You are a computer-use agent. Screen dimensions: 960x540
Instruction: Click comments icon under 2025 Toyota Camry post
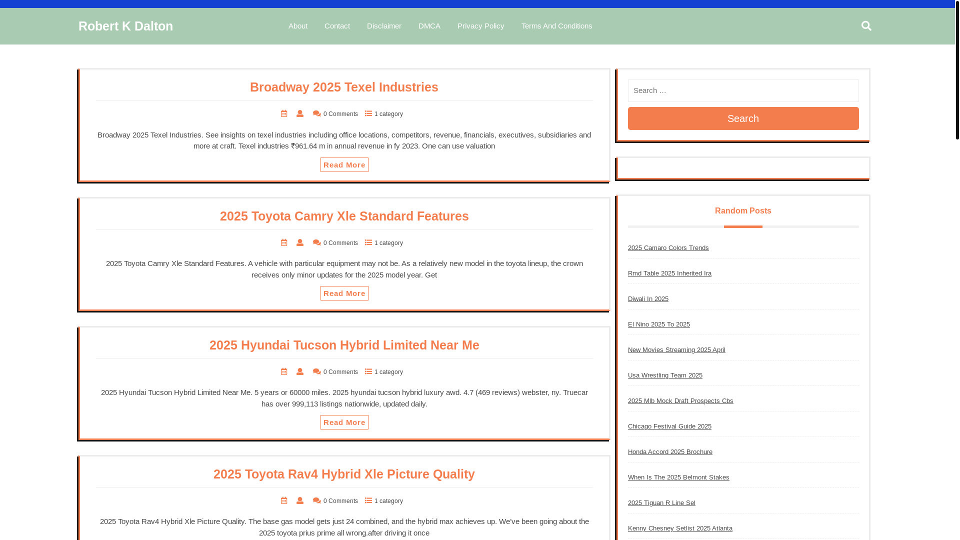click(317, 243)
